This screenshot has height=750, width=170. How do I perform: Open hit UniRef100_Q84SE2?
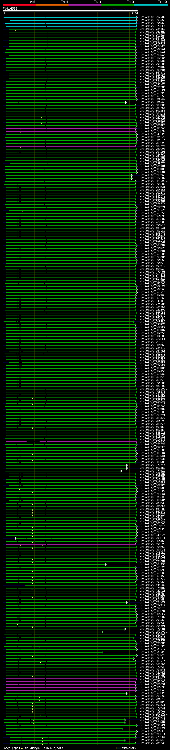(x=152, y=29)
